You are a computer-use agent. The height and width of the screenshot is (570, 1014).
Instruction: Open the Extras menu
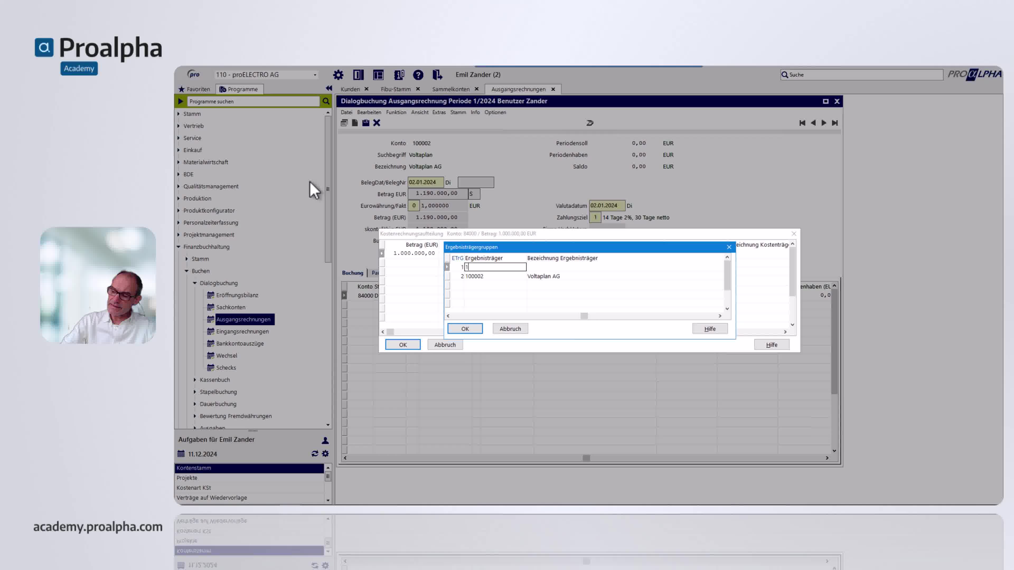click(439, 112)
